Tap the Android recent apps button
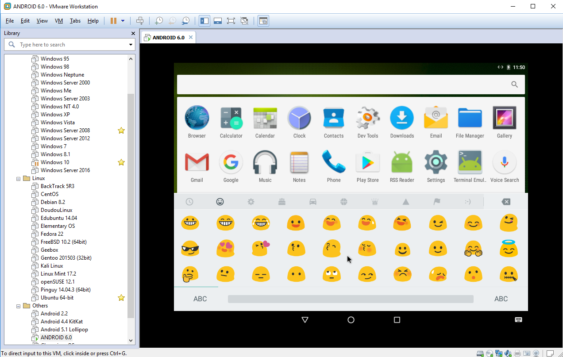The image size is (563, 357). pos(397,320)
